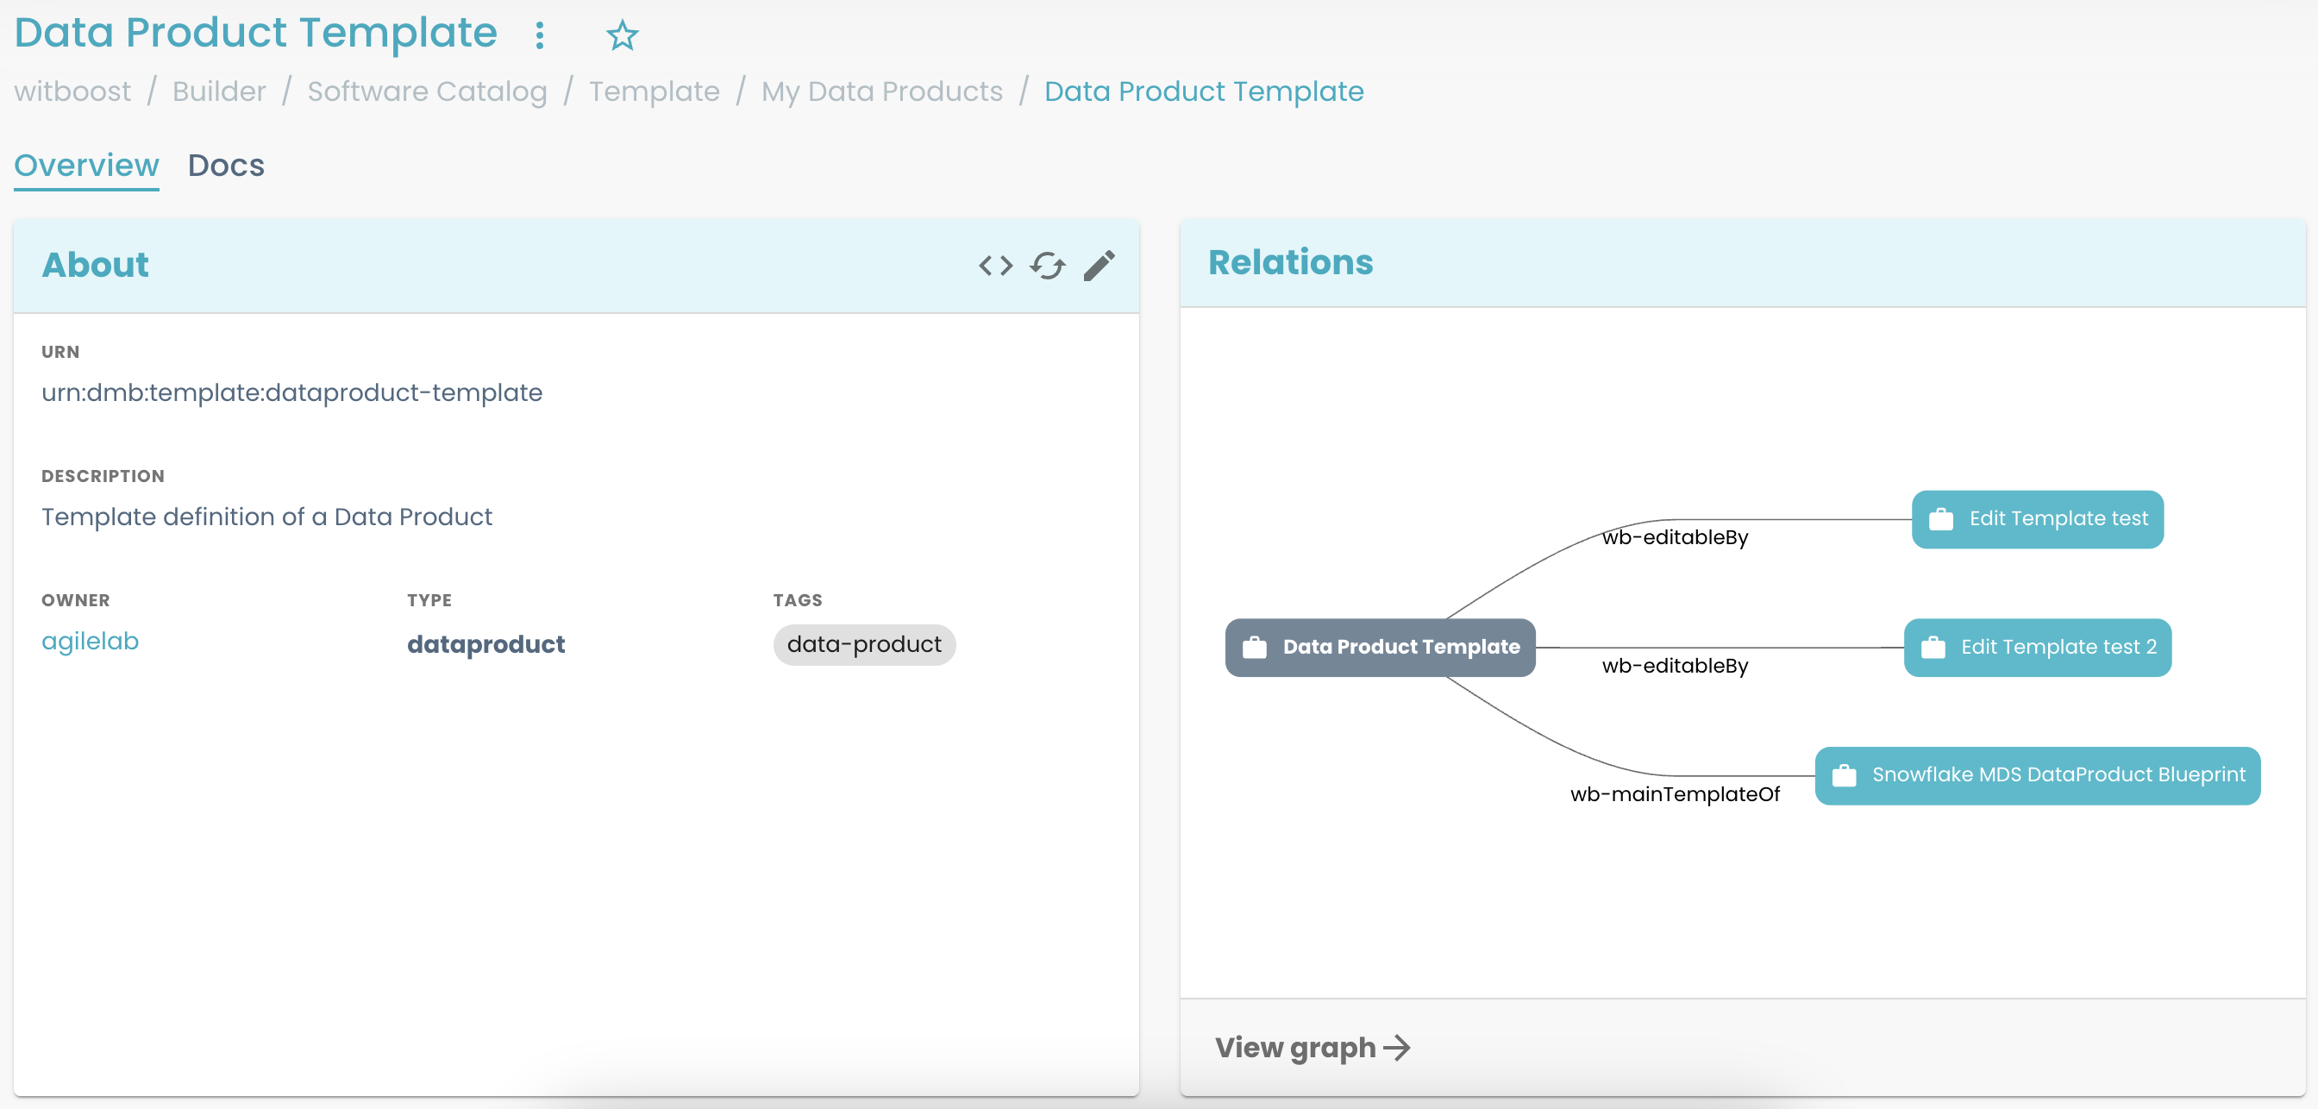Screen dimensions: 2318x1109
Task: Click the view source code icon
Action: [995, 266]
